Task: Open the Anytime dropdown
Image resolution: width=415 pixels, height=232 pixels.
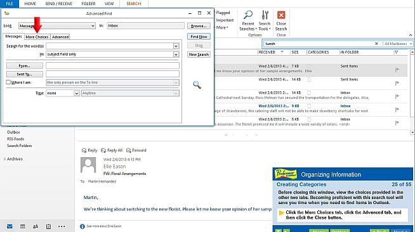Action: [176, 93]
